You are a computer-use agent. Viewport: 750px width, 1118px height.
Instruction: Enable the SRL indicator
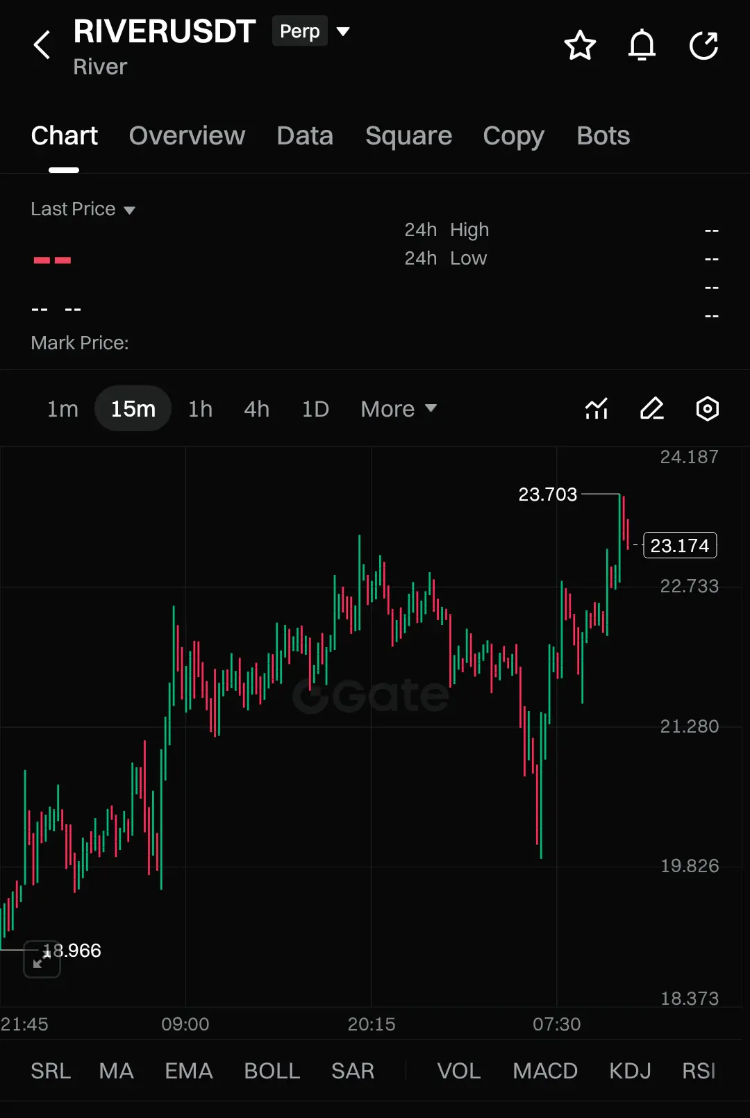pos(51,1071)
